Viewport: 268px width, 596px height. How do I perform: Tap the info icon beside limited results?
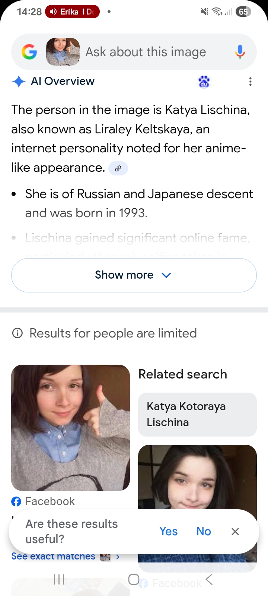(17, 333)
